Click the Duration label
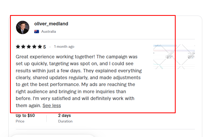This screenshot has height=137, width=212. click(65, 121)
